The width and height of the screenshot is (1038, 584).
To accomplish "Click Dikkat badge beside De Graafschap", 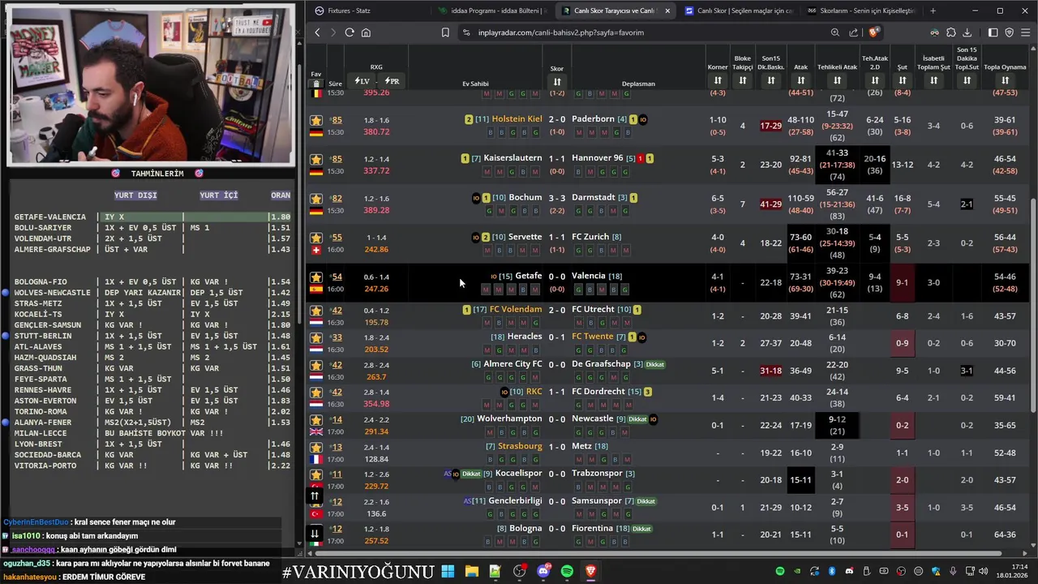I will click(x=655, y=364).
